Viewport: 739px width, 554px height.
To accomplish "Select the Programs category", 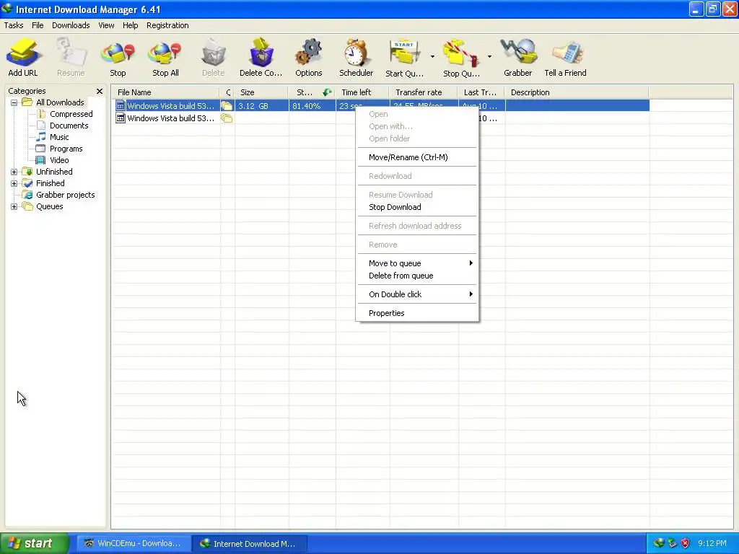I will point(66,149).
